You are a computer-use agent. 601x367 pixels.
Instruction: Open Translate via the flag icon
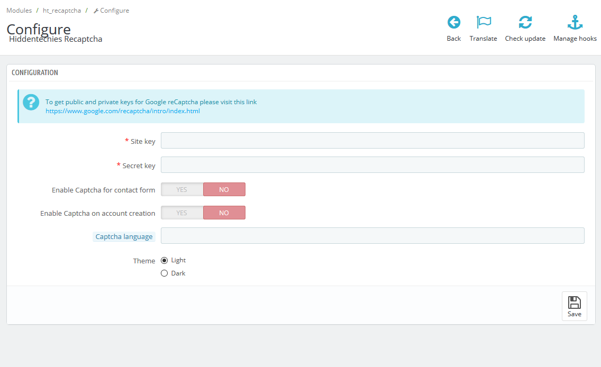click(483, 22)
